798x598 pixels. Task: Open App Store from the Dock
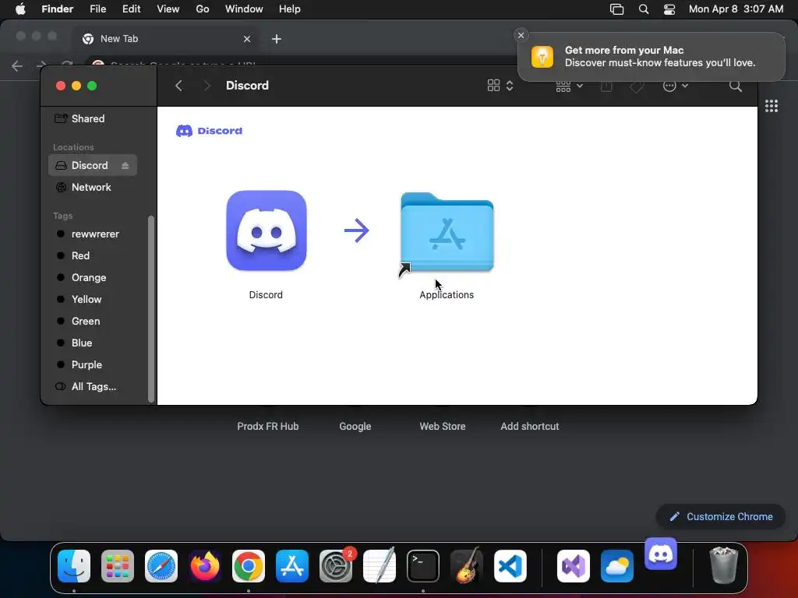tap(292, 566)
